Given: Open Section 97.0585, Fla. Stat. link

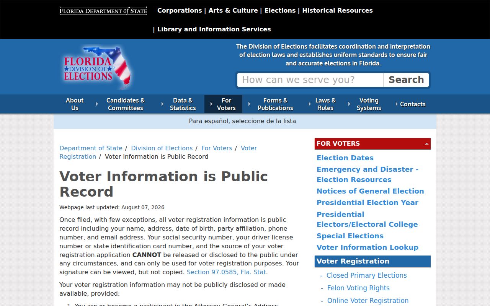Looking at the screenshot, I should tap(226, 272).
